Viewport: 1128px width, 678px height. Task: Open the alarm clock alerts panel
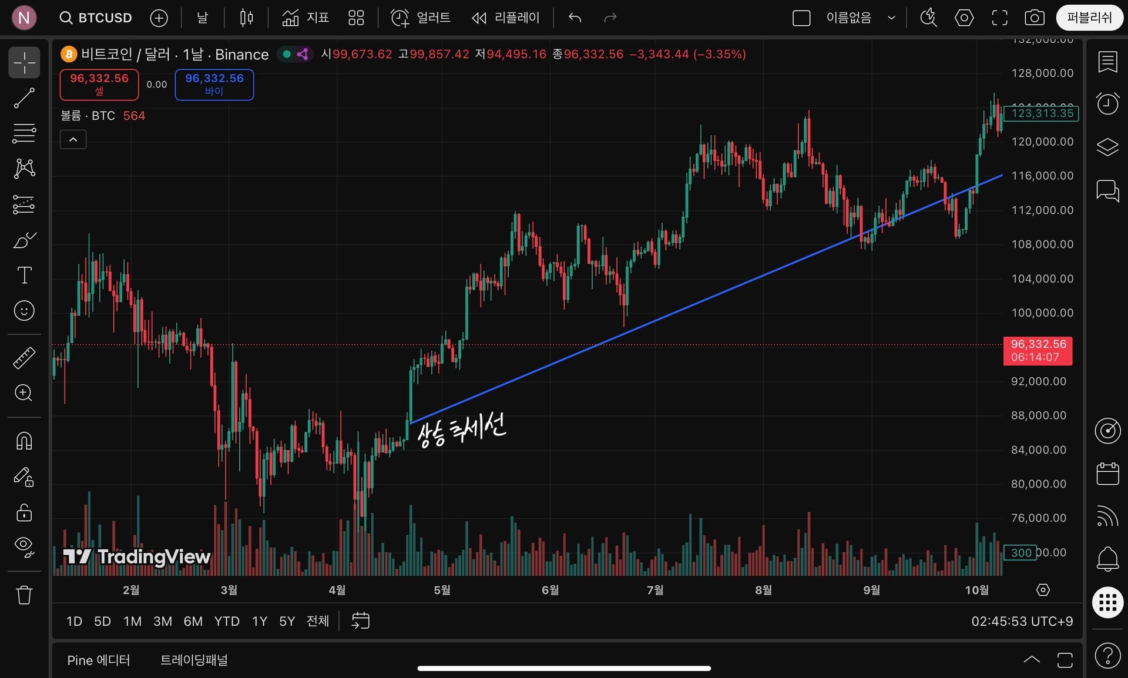click(x=1107, y=104)
